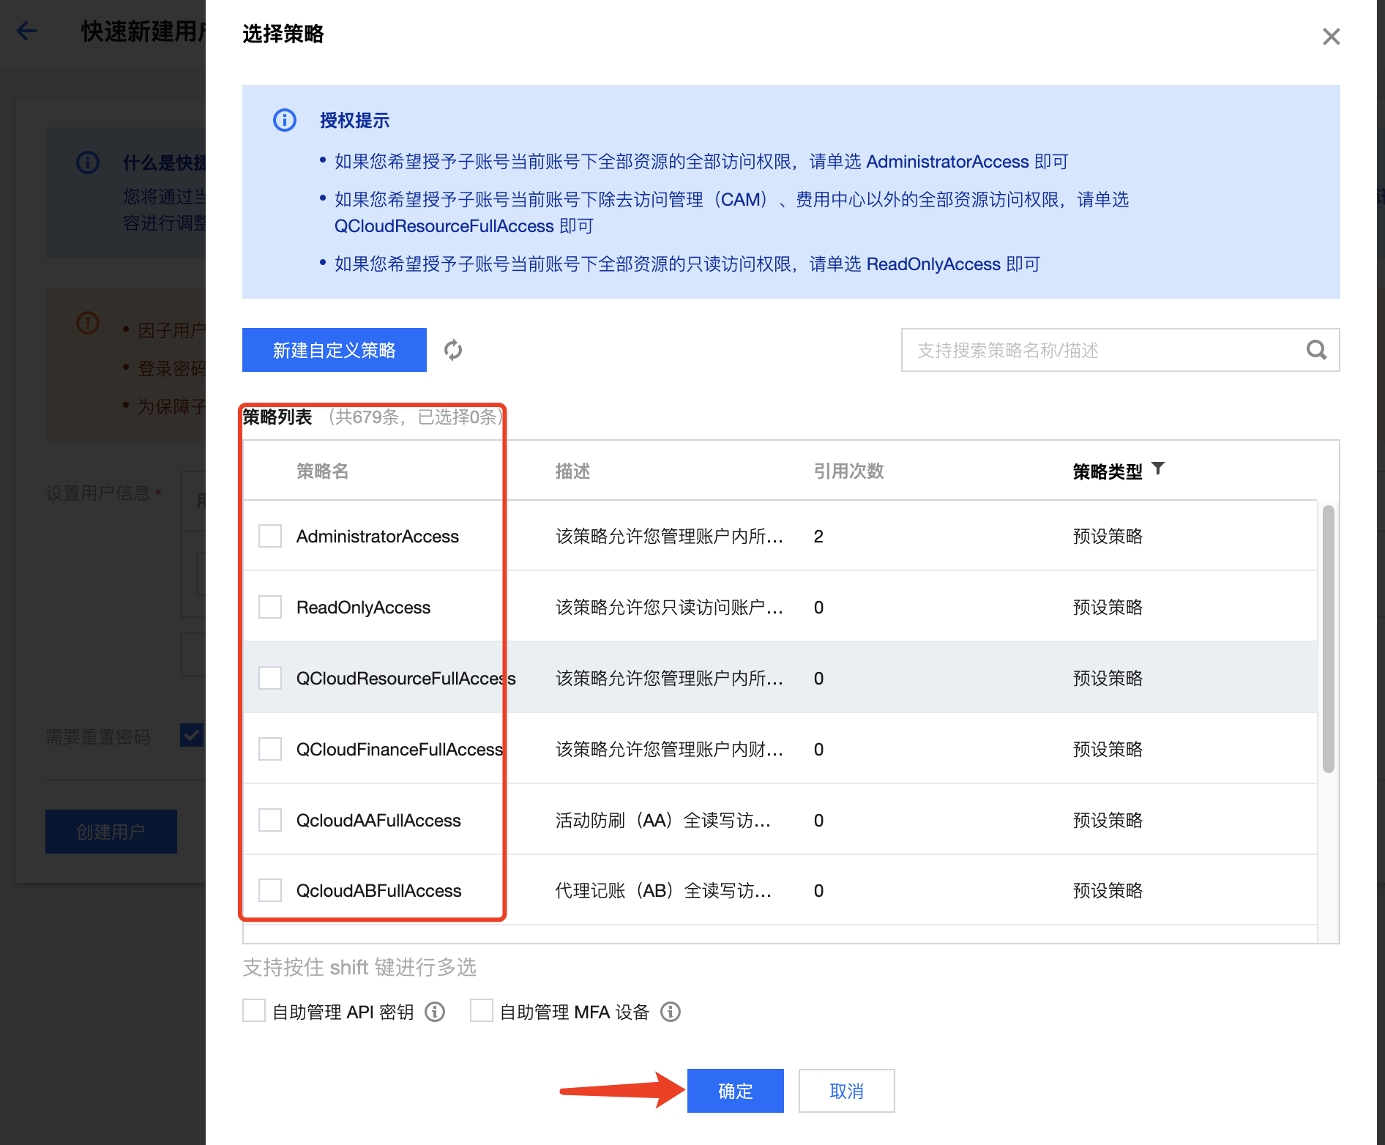Toggle 自助管理 API 密钥 checkbox
This screenshot has height=1145, width=1385.
tap(254, 1010)
